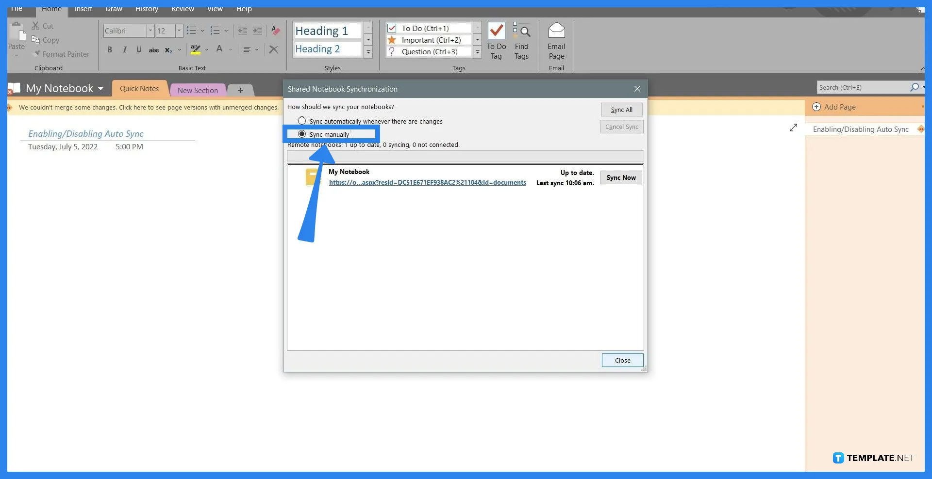
Task: Apply the To Do Tag
Action: 496,41
